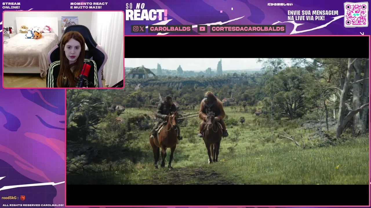This screenshot has height=208, width=371.
Task: Click the Instagram icon in the social bar
Action: click(136, 29)
